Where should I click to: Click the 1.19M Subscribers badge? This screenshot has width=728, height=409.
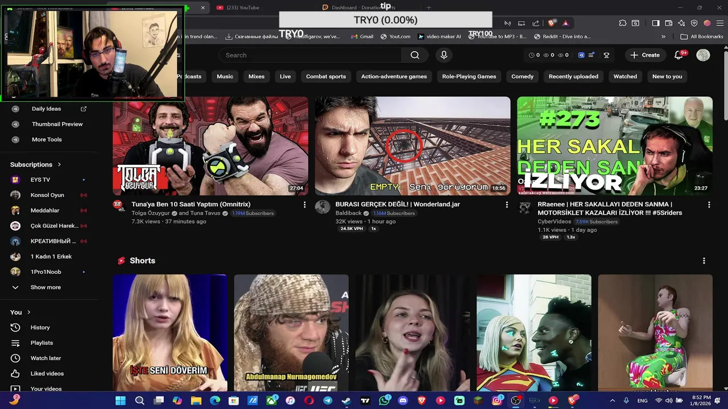[x=253, y=214]
